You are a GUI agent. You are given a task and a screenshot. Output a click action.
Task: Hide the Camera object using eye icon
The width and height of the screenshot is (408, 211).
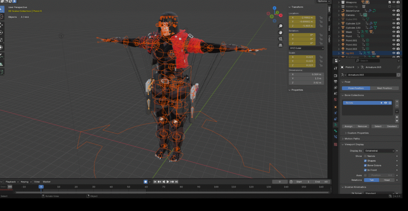(x=394, y=15)
